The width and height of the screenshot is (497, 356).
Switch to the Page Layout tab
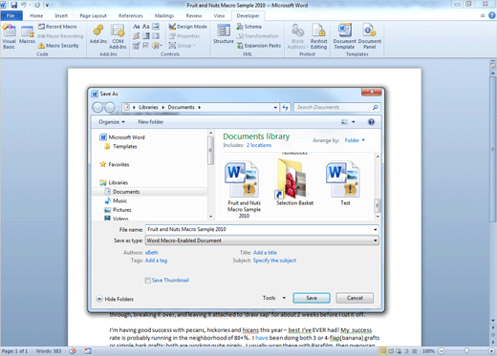(x=93, y=15)
